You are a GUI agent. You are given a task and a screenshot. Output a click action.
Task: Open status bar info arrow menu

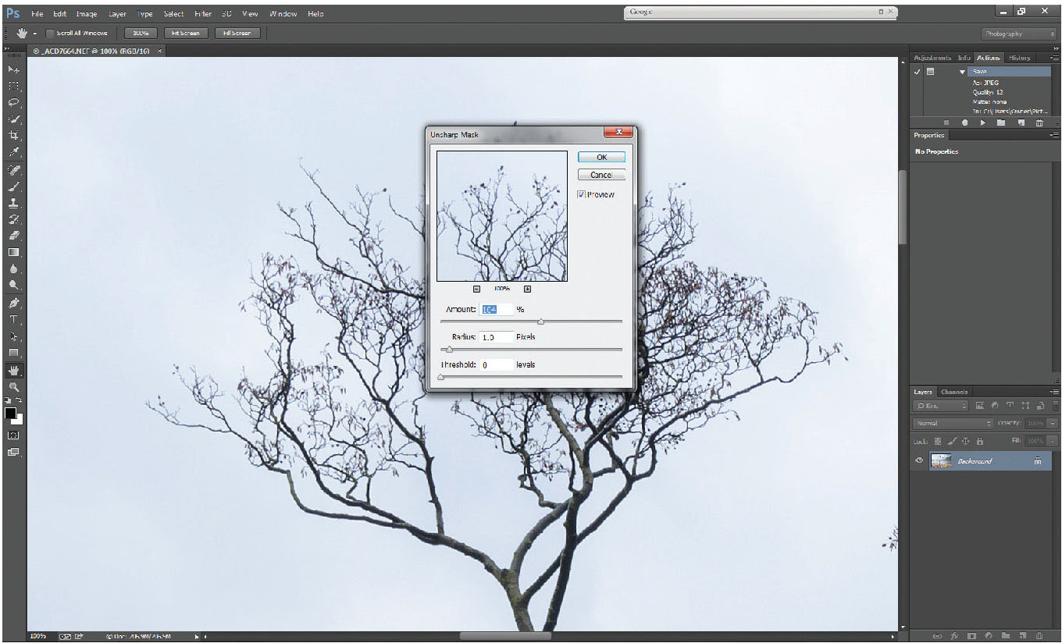(197, 637)
